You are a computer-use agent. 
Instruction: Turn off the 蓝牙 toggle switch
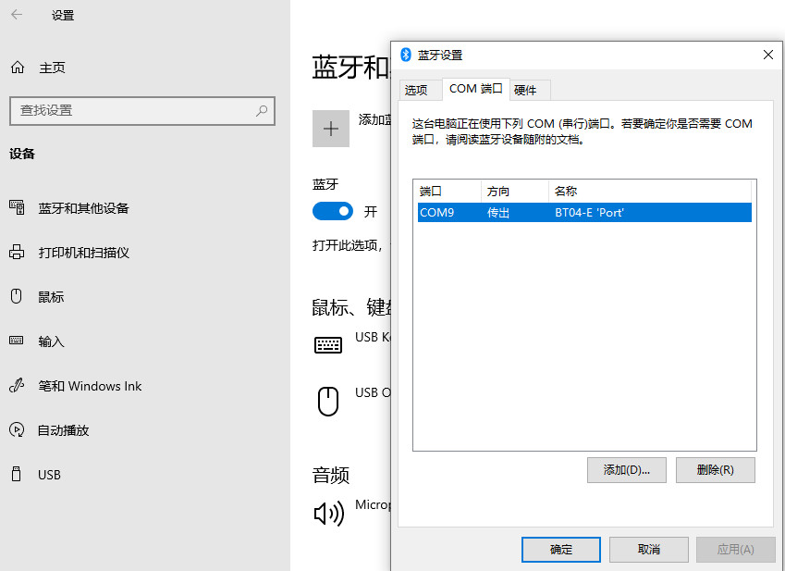(x=333, y=211)
